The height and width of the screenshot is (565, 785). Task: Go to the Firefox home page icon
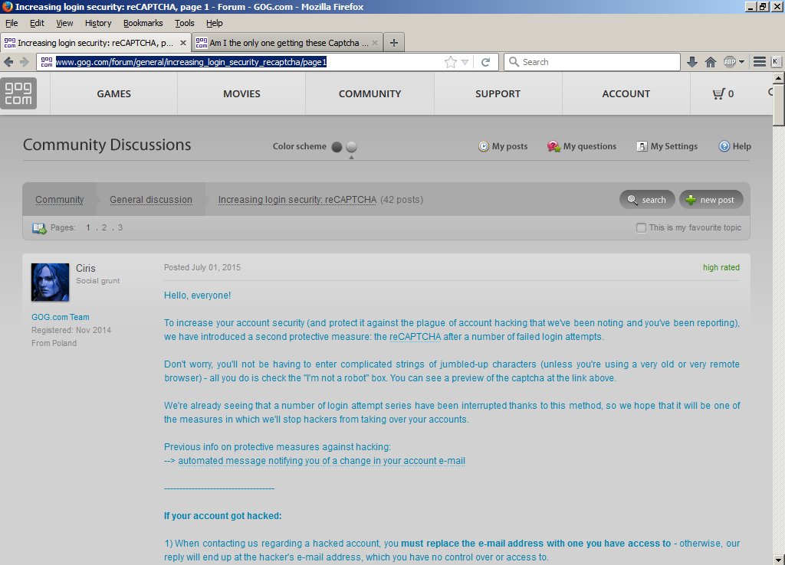point(711,62)
